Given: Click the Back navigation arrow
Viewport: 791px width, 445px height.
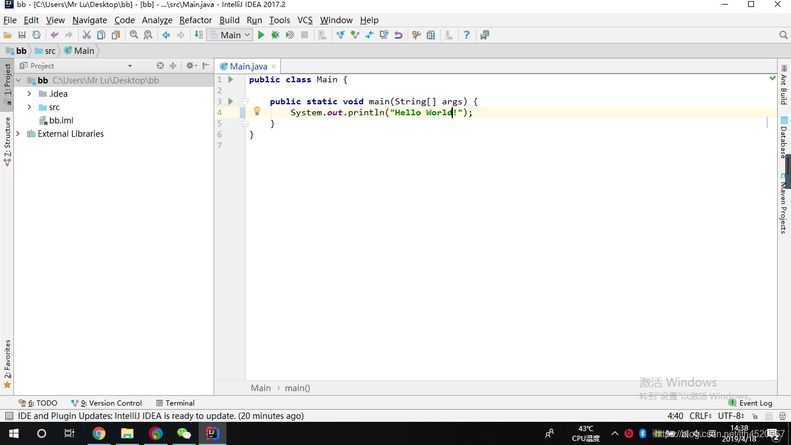Looking at the screenshot, I should pos(166,35).
